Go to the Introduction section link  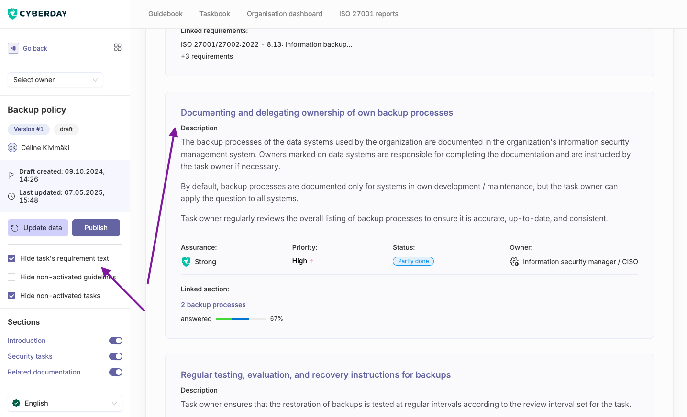[x=27, y=341]
